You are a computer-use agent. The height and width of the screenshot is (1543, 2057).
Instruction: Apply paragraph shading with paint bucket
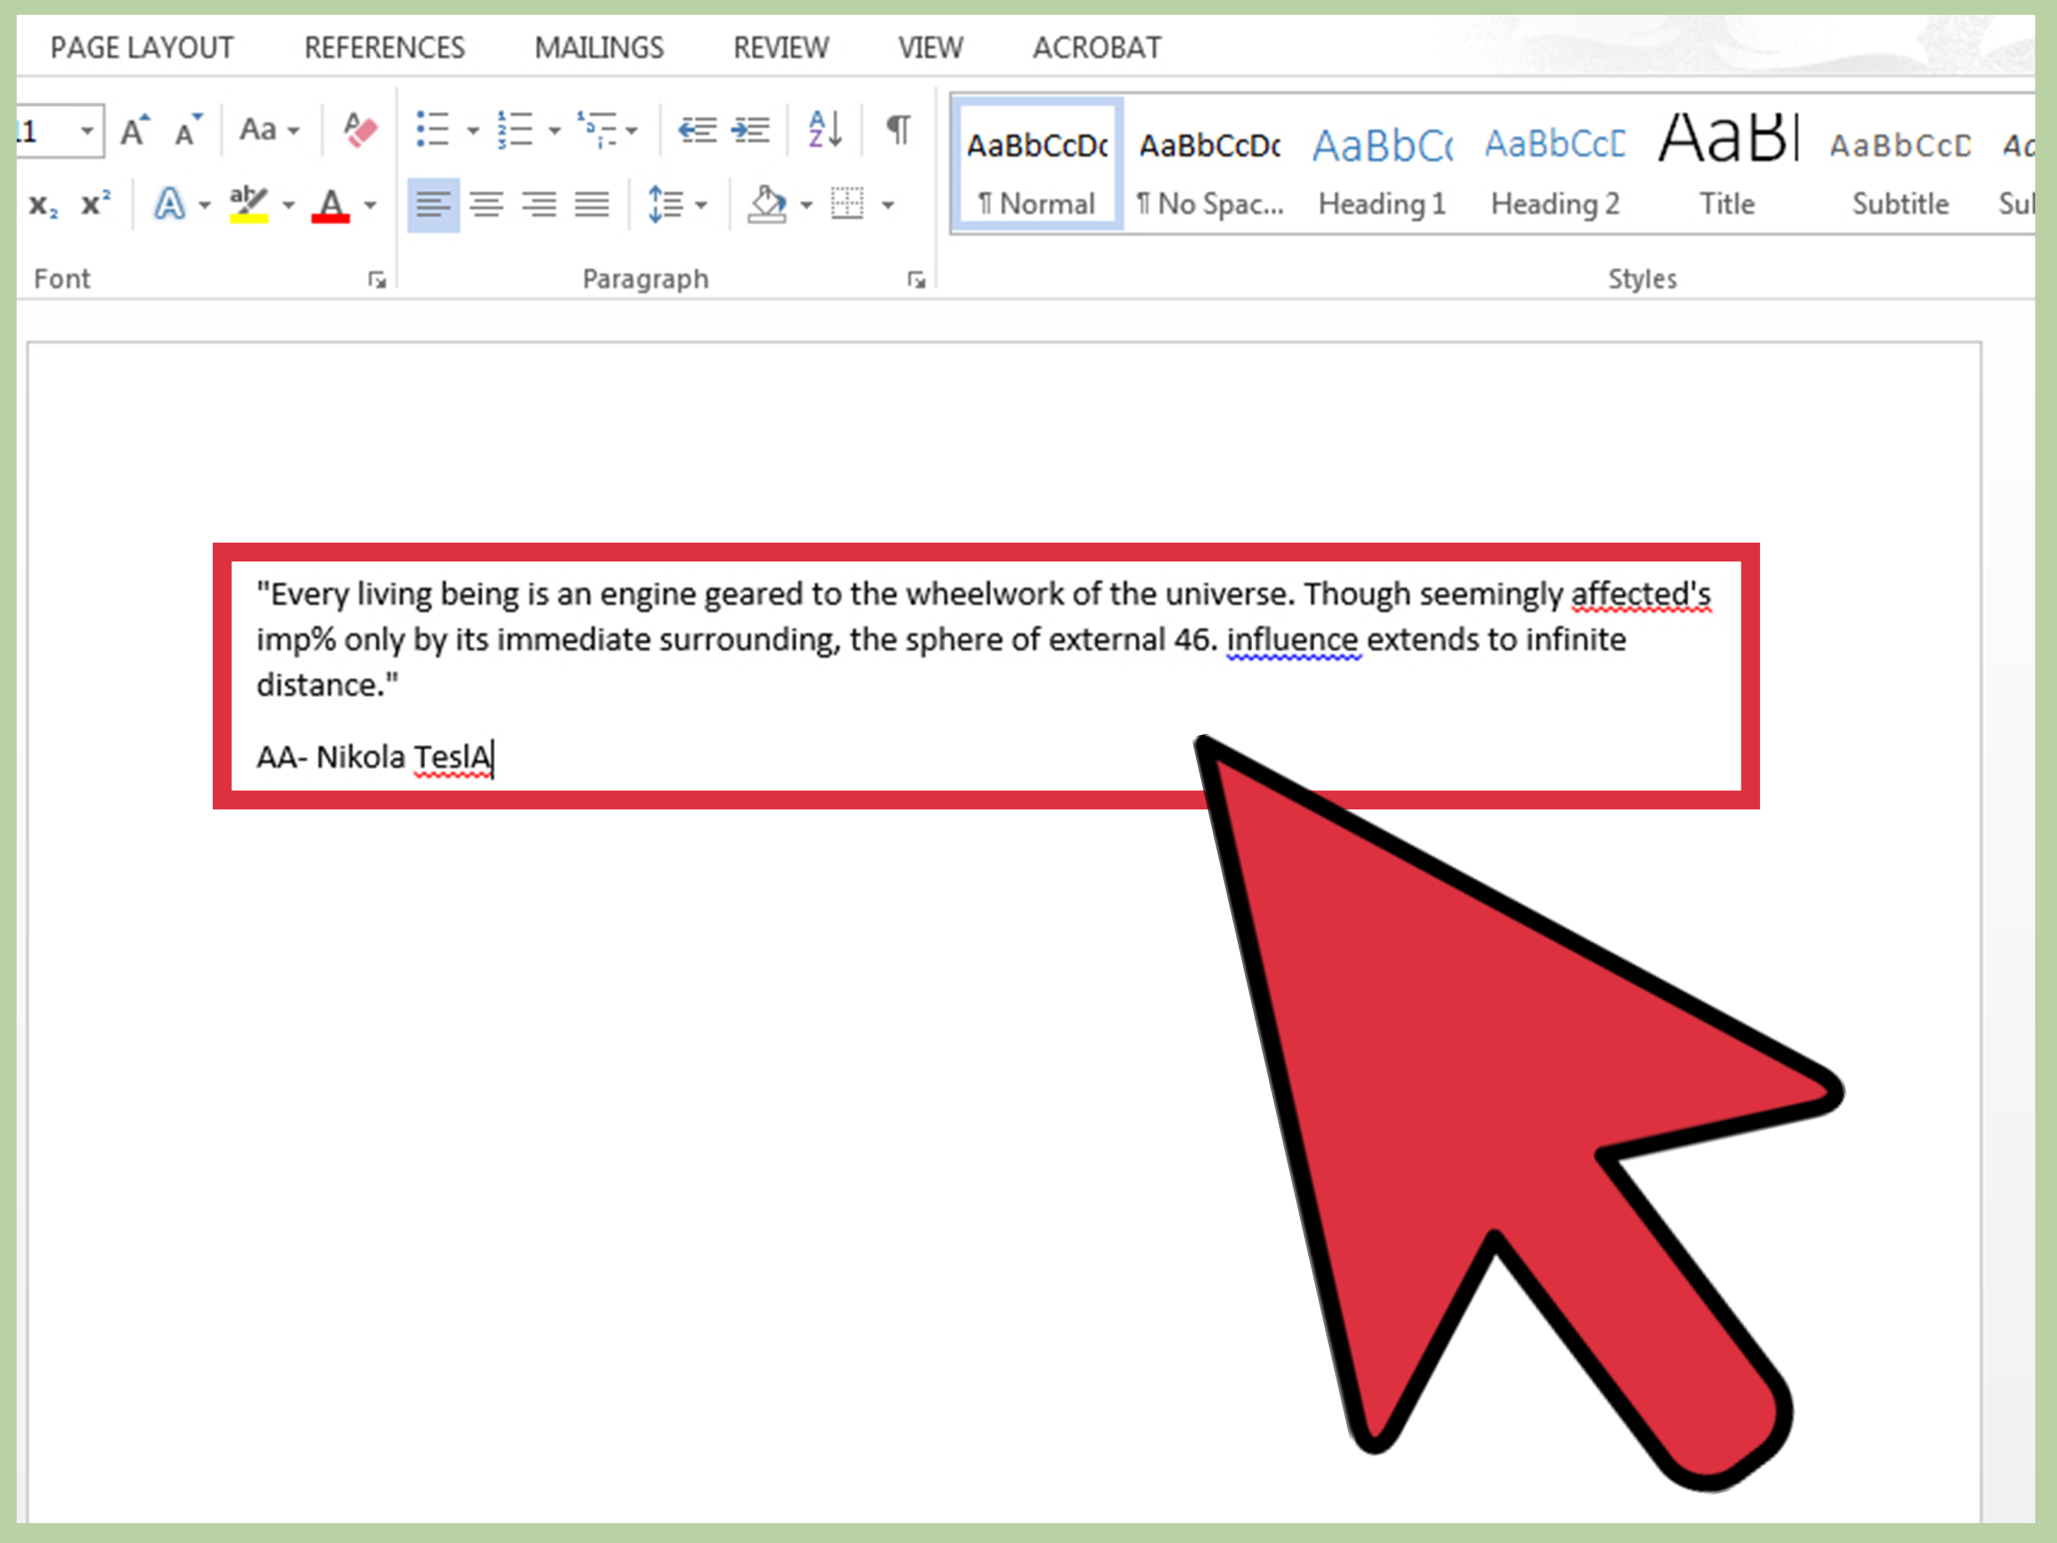pyautogui.click(x=767, y=204)
